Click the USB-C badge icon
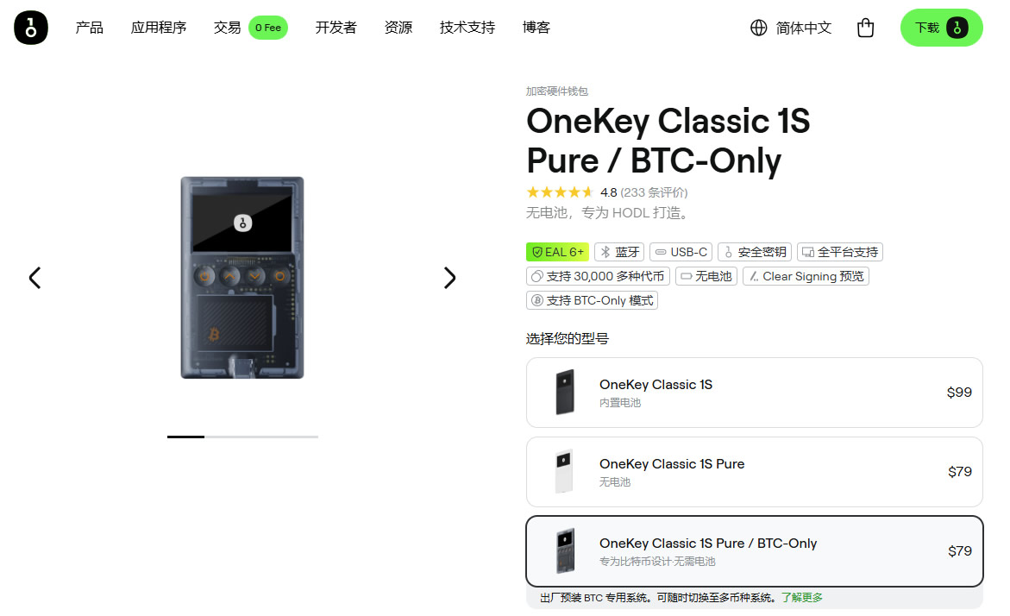 coord(659,251)
